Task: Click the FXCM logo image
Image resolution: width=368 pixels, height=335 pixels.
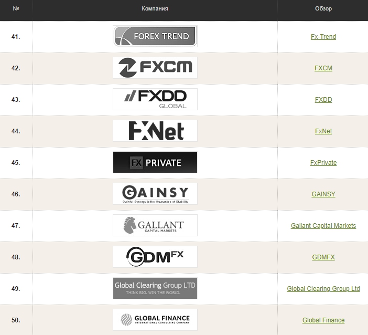Action: click(x=155, y=68)
